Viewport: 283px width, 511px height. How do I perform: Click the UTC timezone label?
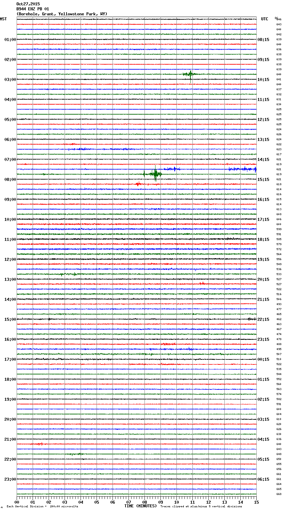point(264,19)
